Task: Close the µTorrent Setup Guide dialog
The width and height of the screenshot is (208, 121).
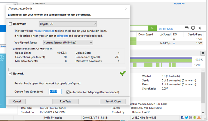Action: point(126,9)
